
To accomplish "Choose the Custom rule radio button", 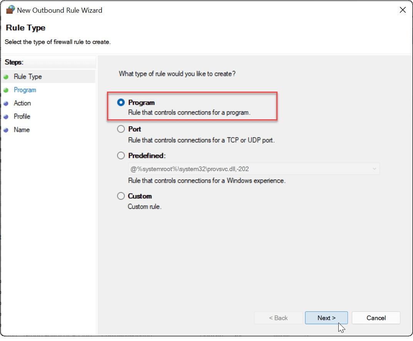I will click(x=121, y=196).
